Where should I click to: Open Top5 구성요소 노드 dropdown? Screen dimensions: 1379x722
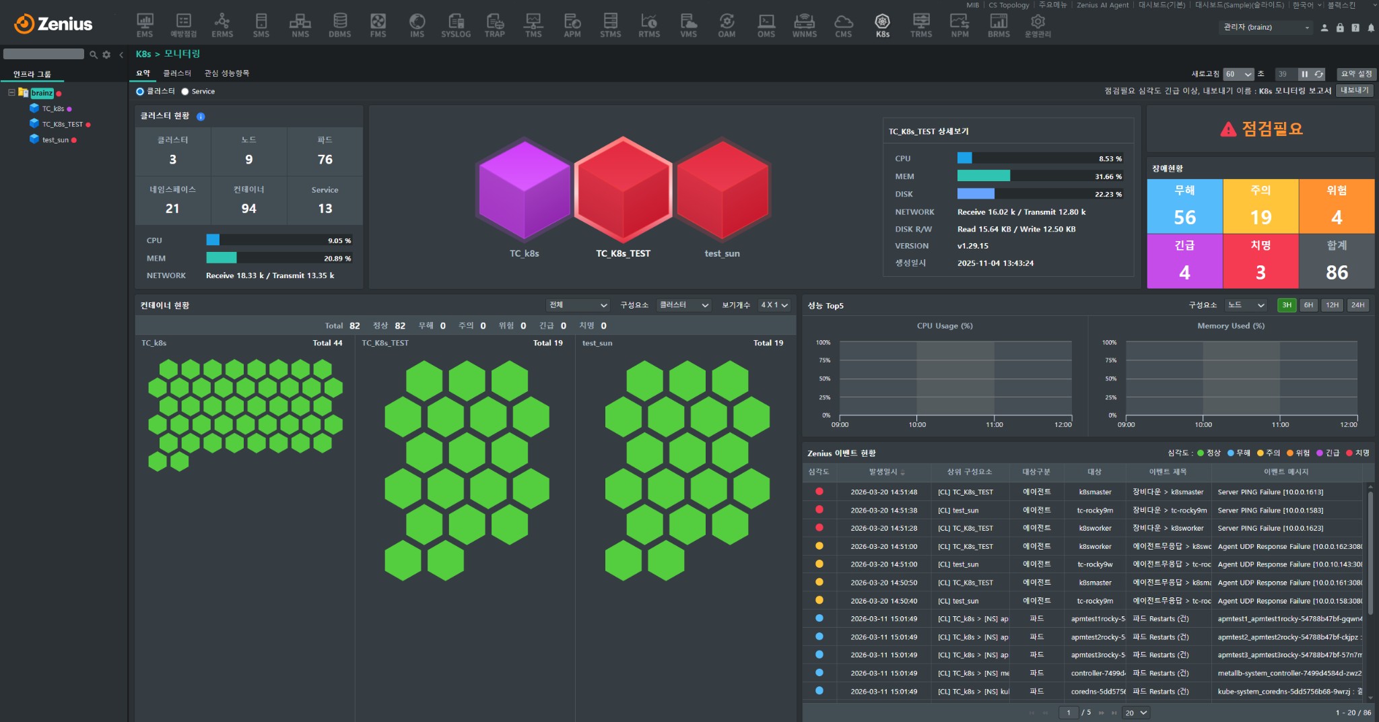coord(1246,305)
